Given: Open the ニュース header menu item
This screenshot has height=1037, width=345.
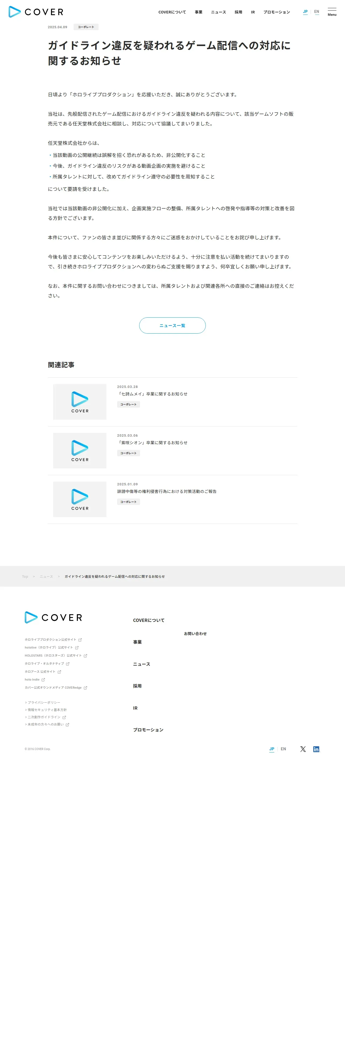Looking at the screenshot, I should (218, 12).
